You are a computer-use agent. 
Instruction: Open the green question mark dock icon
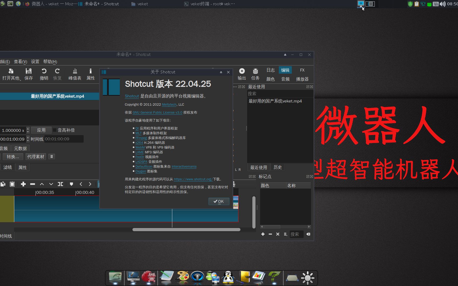coord(274,278)
